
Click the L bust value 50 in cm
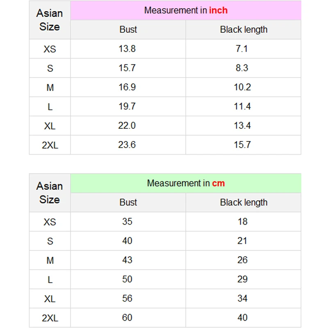point(127,280)
